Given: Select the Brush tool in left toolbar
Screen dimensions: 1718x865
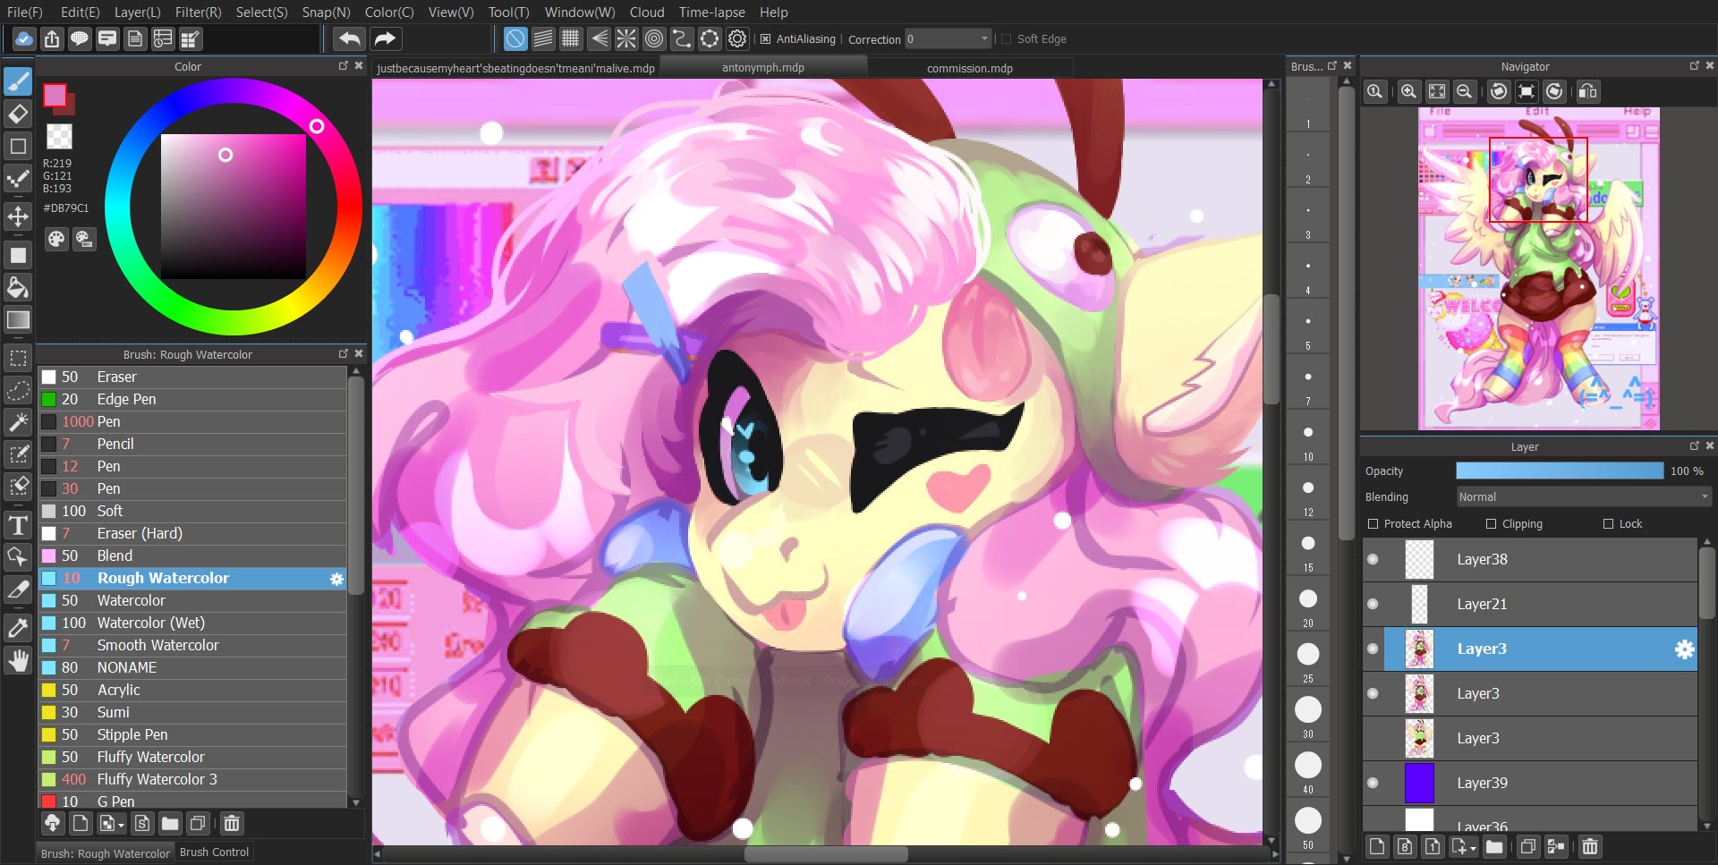Looking at the screenshot, I should (18, 81).
